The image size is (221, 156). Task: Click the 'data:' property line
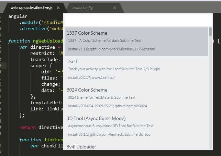52,91
